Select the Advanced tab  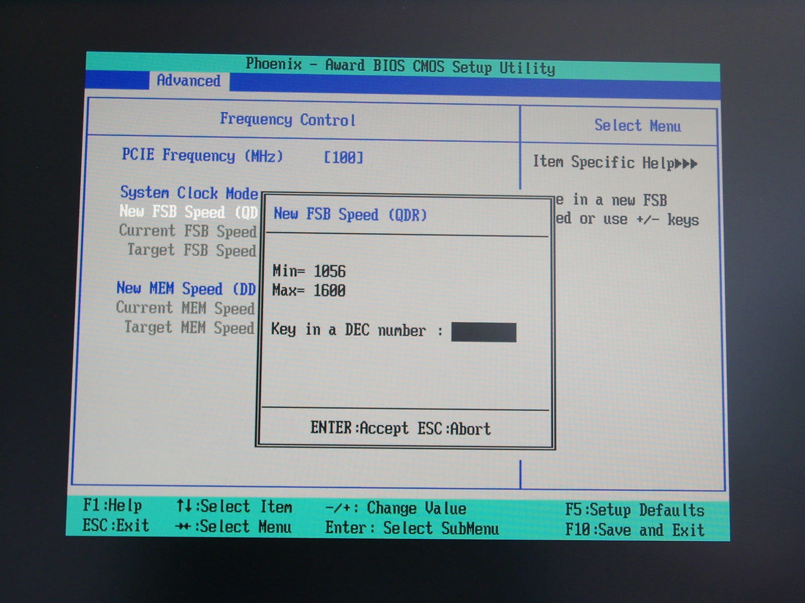click(189, 80)
